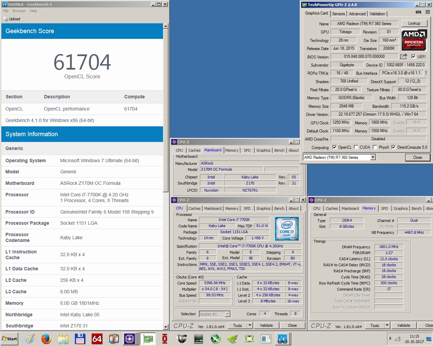Image resolution: width=433 pixels, height=346 pixels.
Task: Click Geekbench scrollbar up arrow
Action: [x=166, y=26]
